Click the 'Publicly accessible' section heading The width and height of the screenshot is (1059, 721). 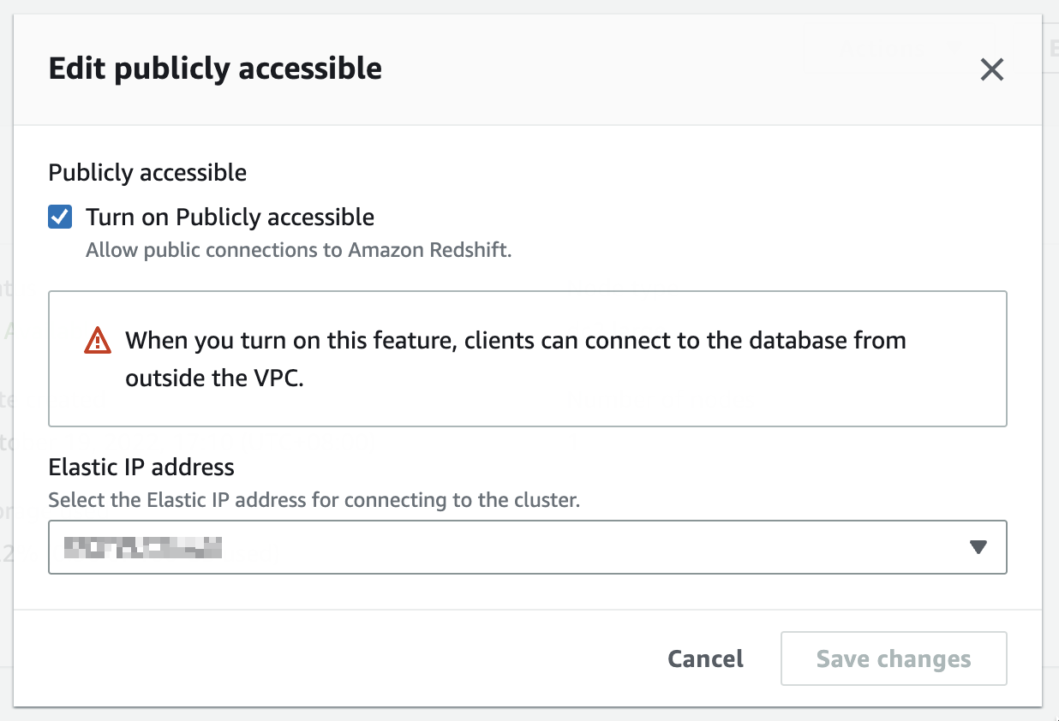click(147, 172)
